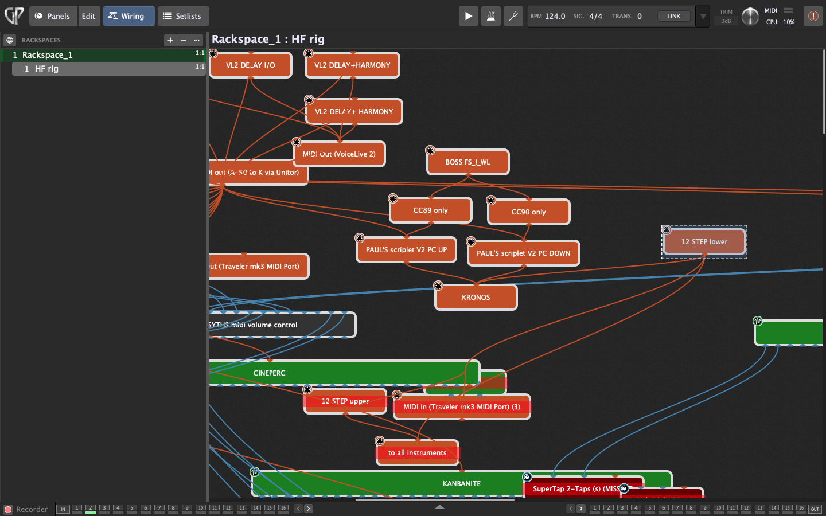Screen dimensions: 826x516
Task: Select the MIDI Out (VoiceLive 2) block
Action: [x=339, y=154]
